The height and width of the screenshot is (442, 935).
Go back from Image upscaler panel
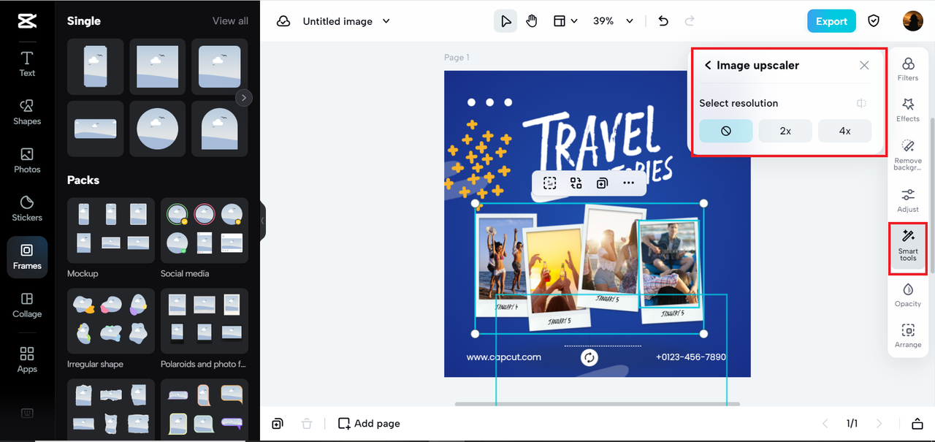[x=708, y=66]
